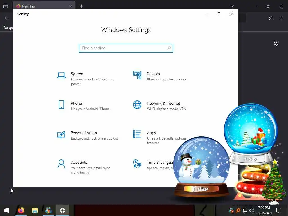Open Network & Internet category title
This screenshot has width=288, height=216.
pos(163,103)
